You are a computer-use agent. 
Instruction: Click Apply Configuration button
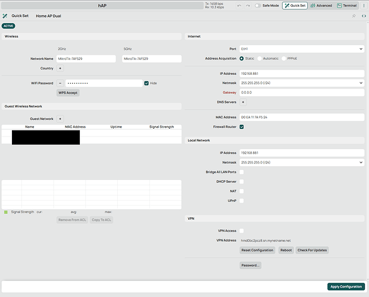[346, 287]
